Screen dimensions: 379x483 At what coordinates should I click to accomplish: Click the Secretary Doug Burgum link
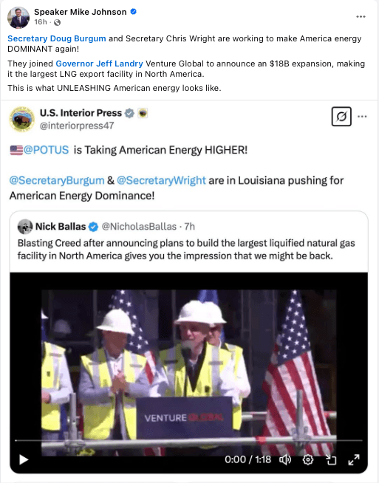coord(57,38)
